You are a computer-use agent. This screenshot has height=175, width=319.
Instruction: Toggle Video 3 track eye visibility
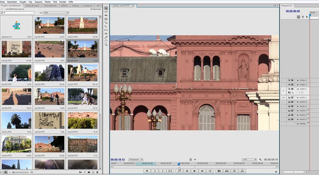(x=289, y=80)
